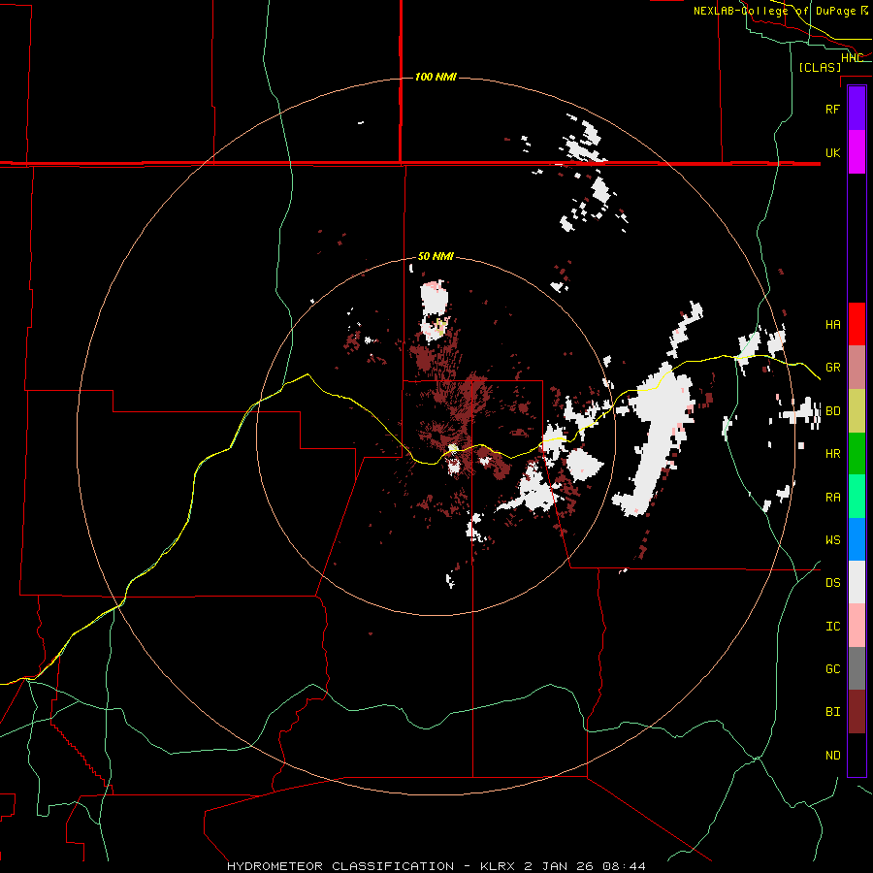Click the light pink IC legend swatch

[857, 626]
